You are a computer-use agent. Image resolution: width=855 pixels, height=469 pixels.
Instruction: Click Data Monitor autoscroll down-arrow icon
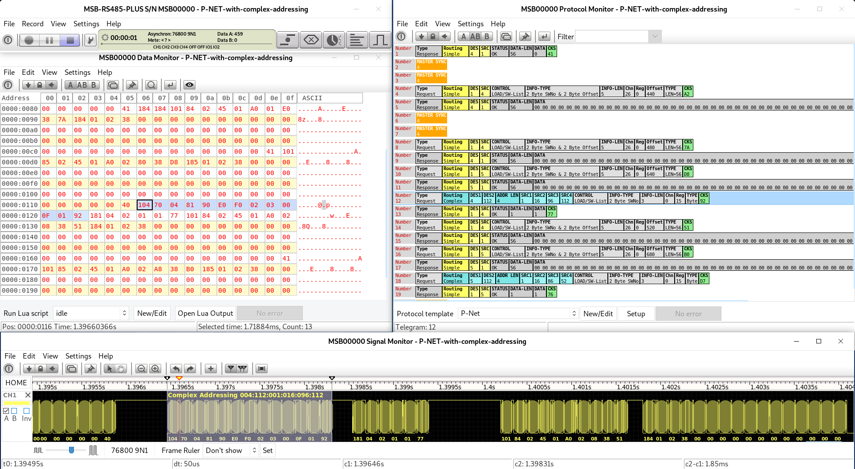pyautogui.click(x=28, y=85)
